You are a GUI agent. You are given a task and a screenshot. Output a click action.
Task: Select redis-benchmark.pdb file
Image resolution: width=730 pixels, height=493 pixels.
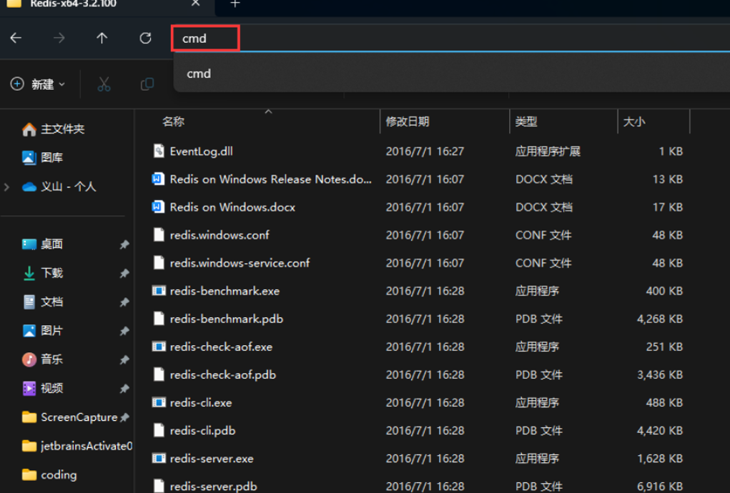226,319
